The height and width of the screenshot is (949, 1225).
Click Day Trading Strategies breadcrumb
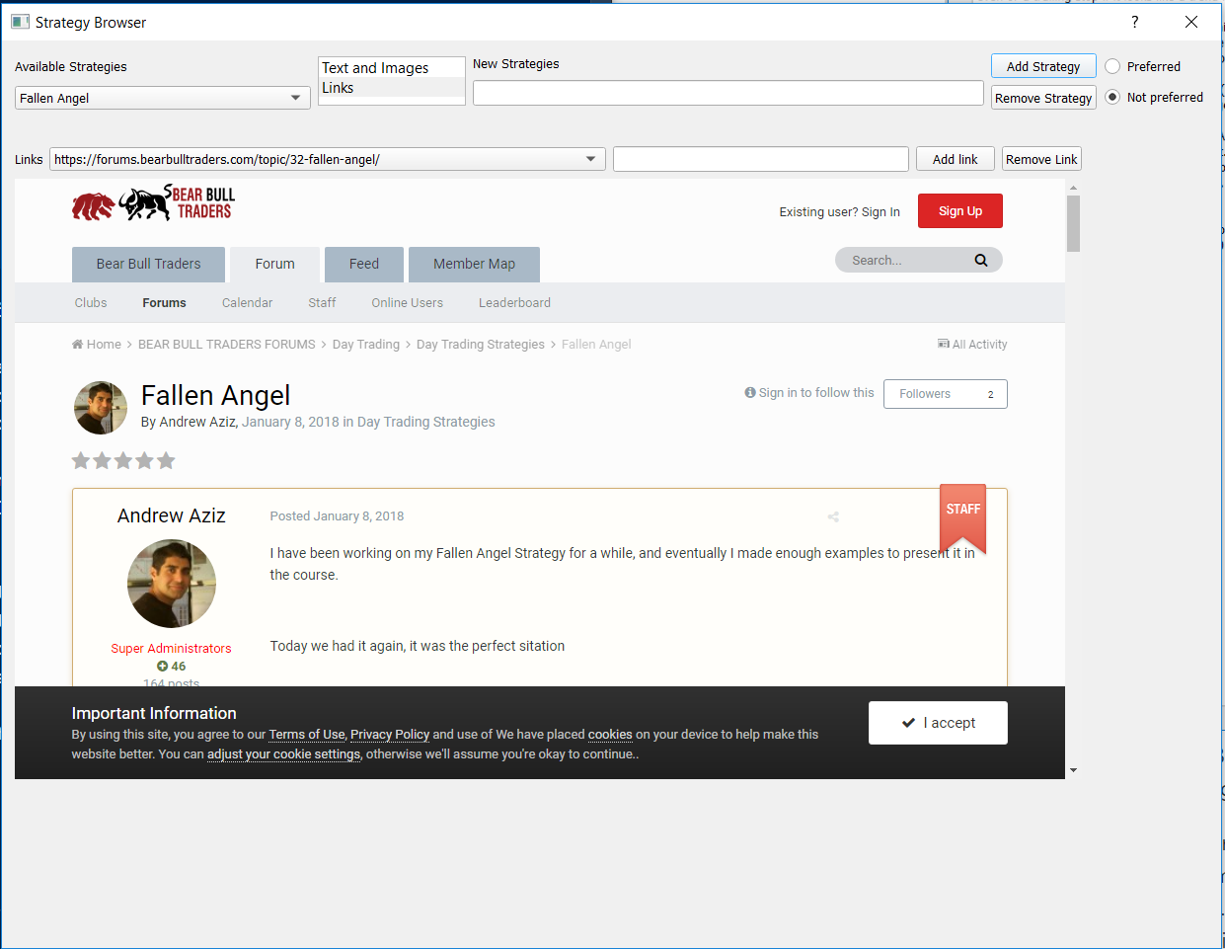pyautogui.click(x=481, y=344)
